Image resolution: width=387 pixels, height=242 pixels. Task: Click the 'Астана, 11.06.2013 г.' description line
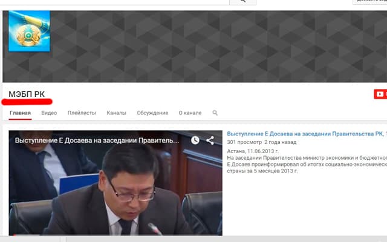[253, 151]
